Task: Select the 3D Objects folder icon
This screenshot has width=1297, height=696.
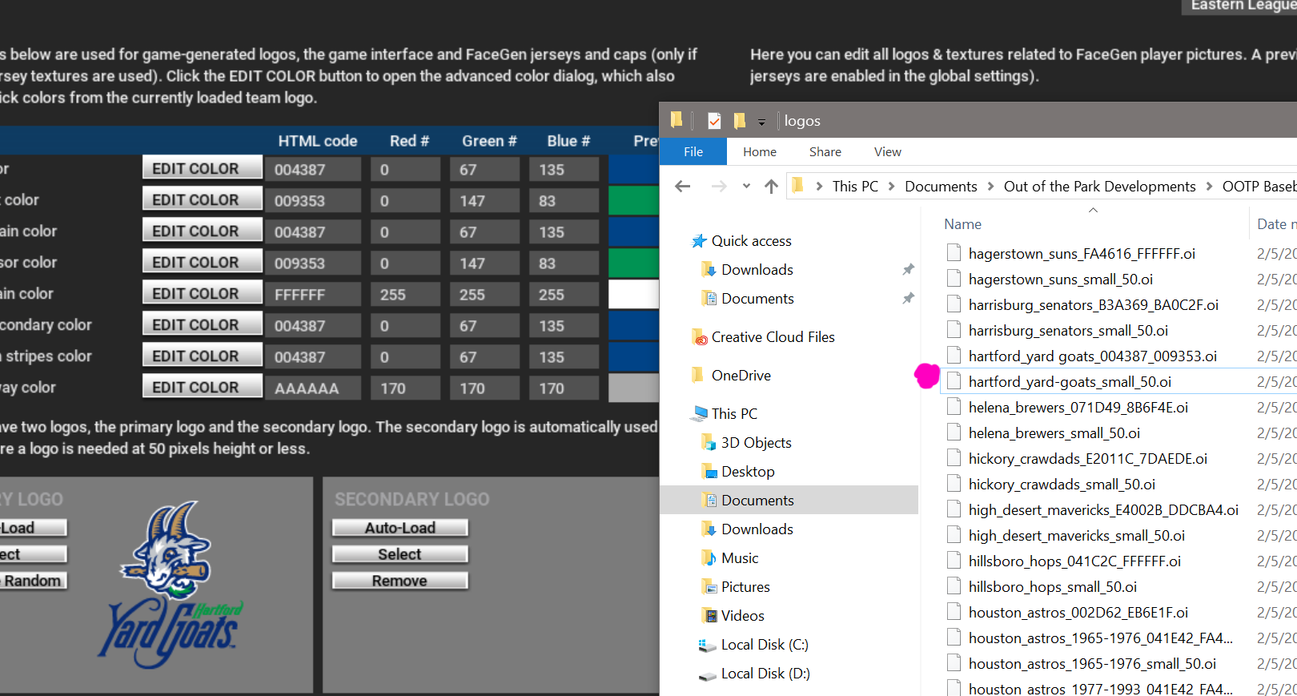Action: [709, 443]
